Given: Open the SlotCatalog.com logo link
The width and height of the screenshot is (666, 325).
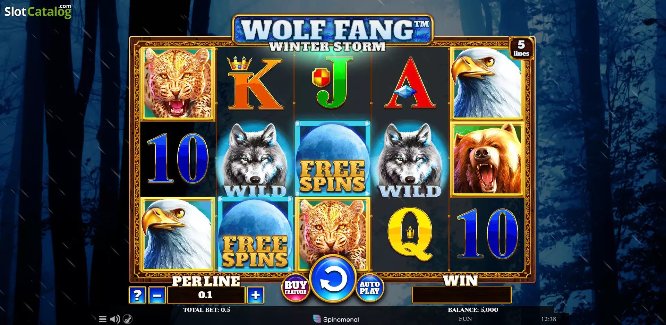Looking at the screenshot, I should click(x=38, y=11).
